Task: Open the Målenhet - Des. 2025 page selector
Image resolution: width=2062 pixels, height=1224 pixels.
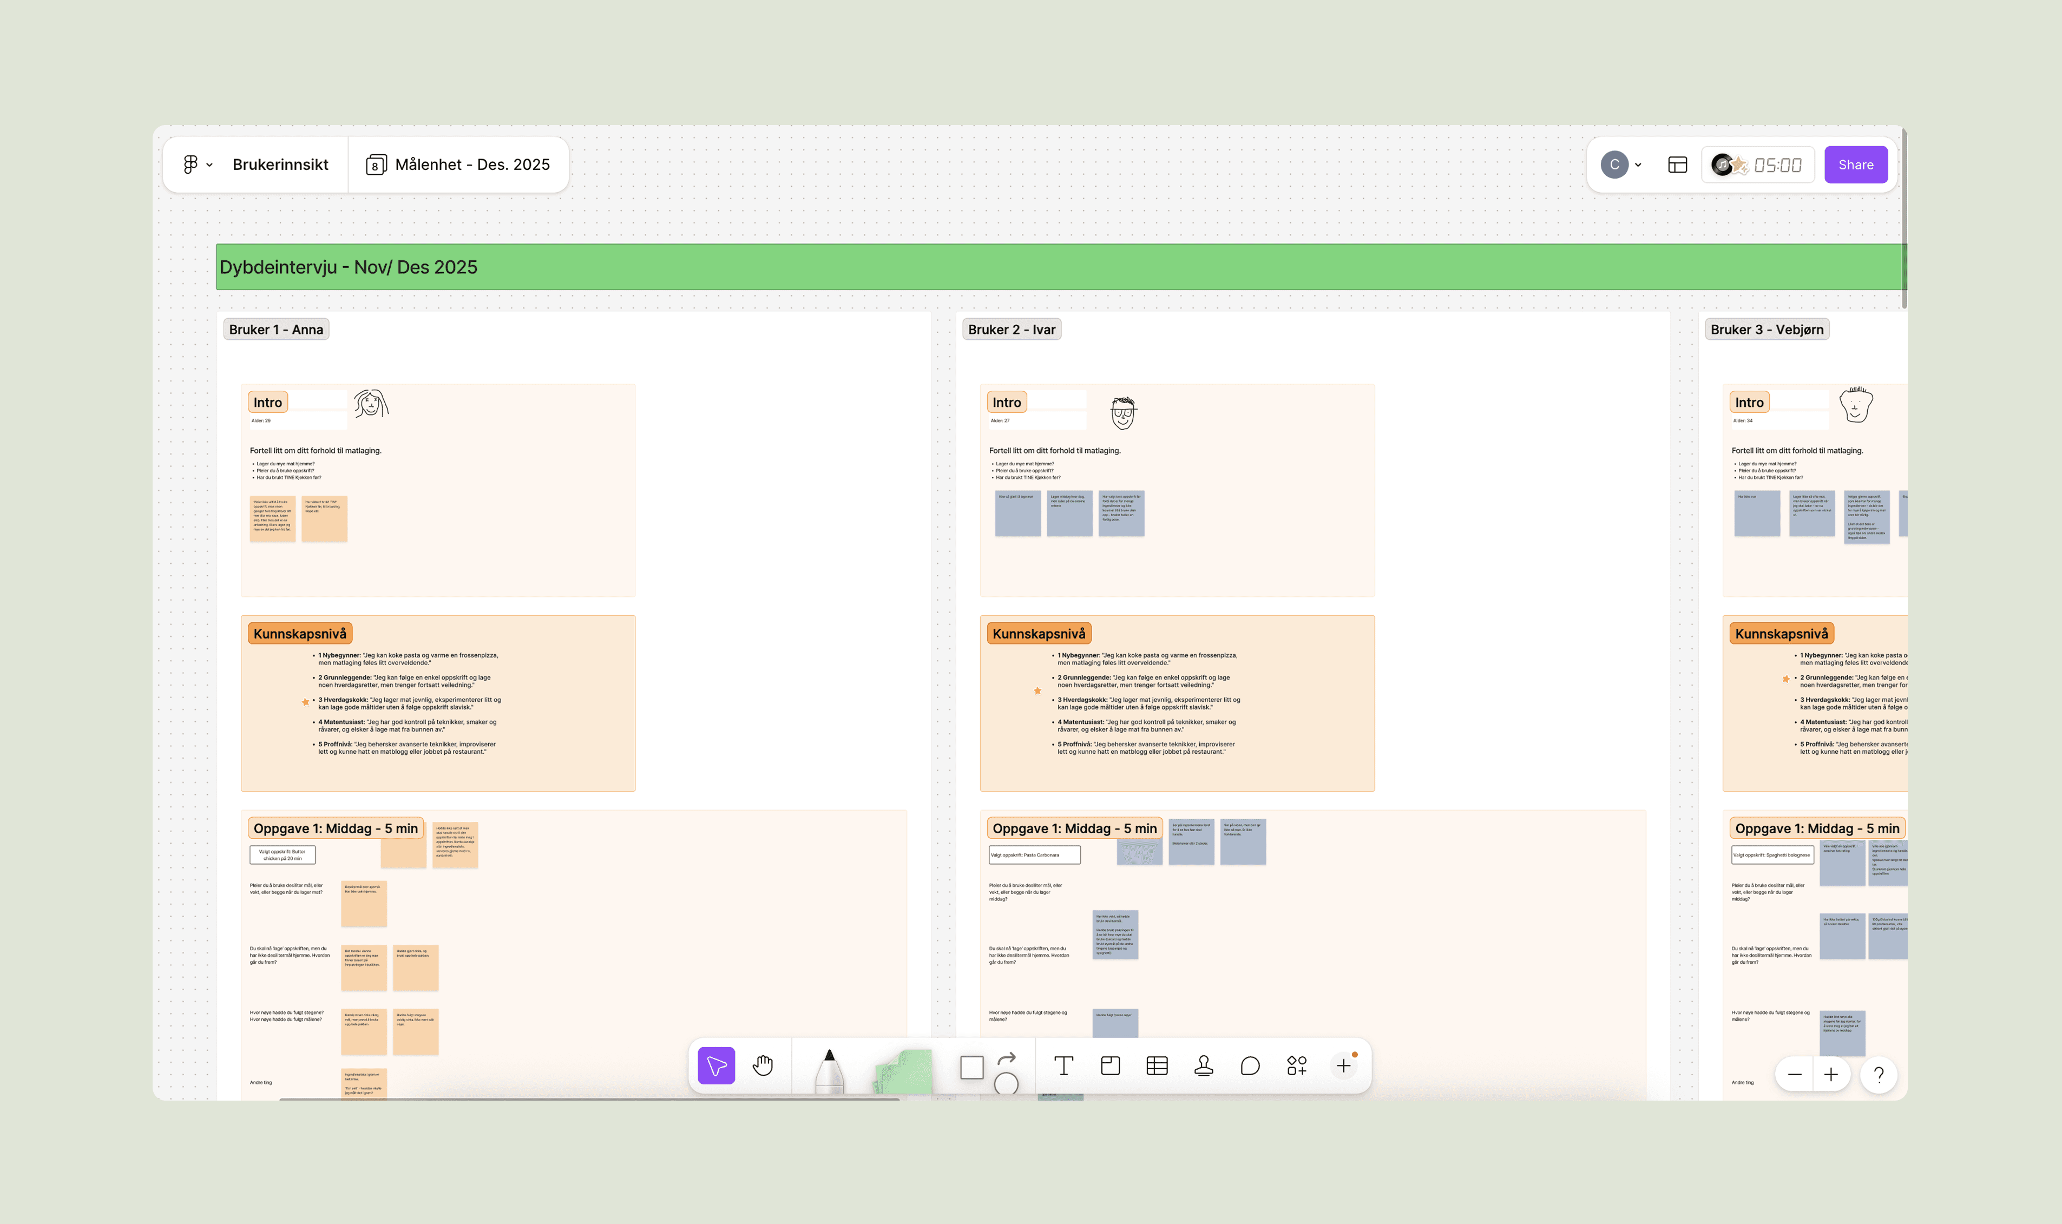Action: pyautogui.click(x=458, y=164)
